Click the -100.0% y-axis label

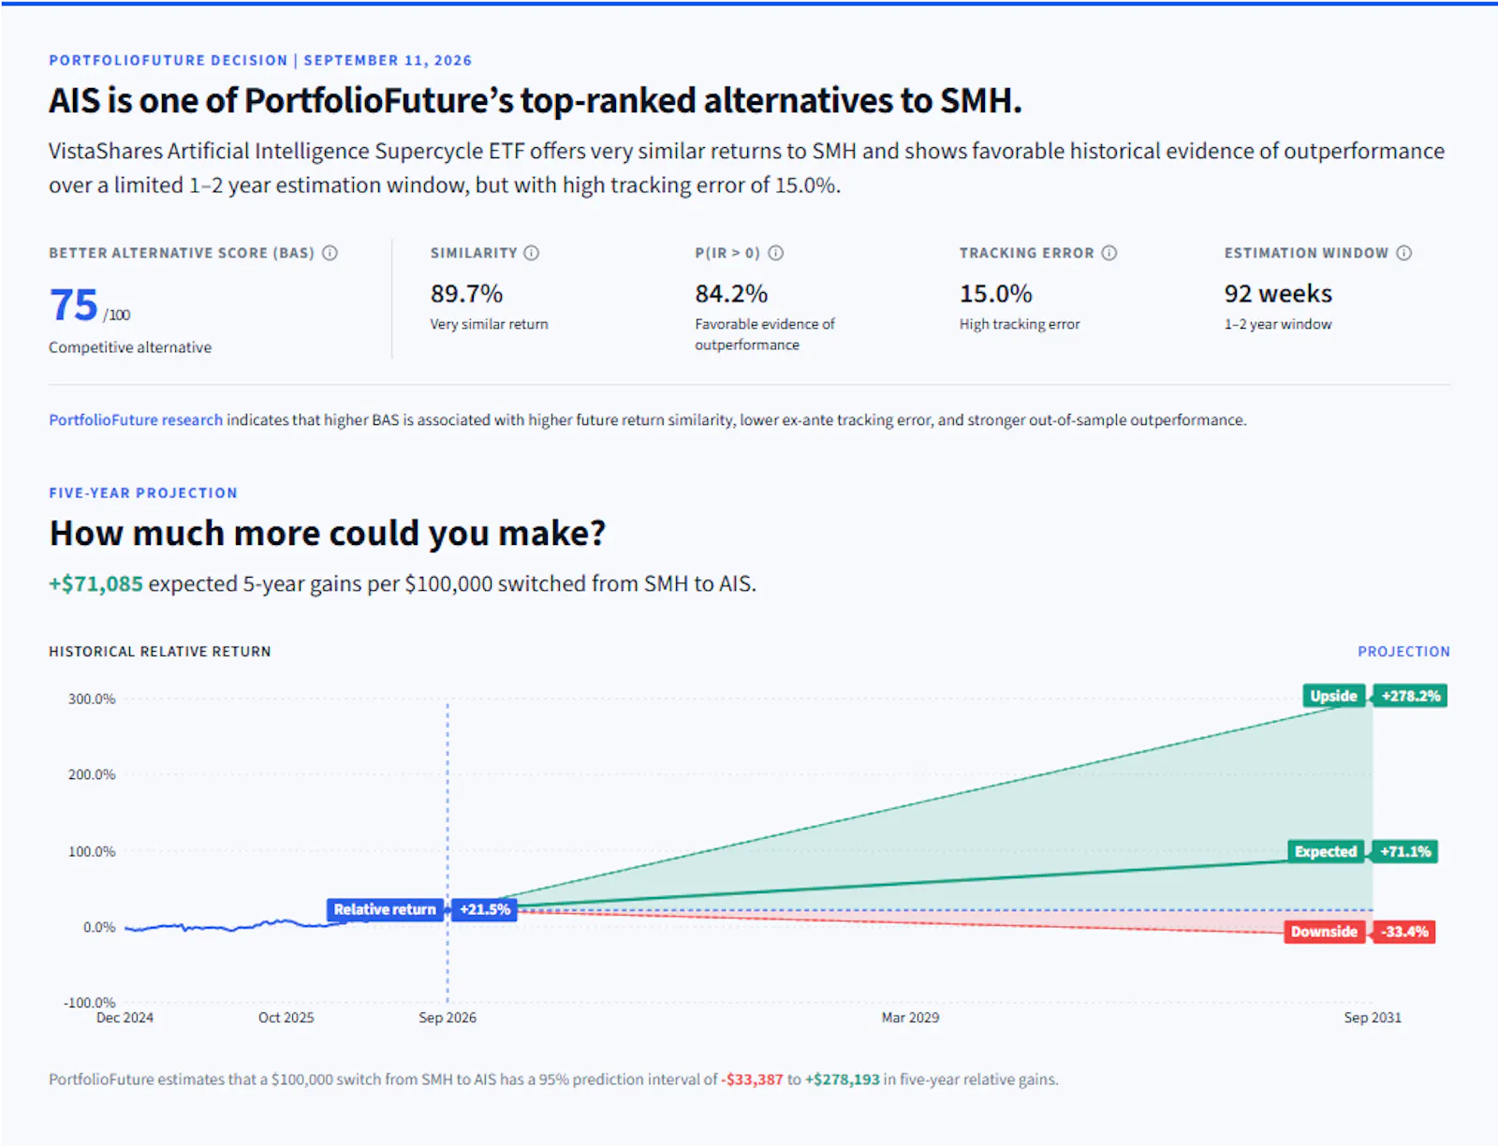pos(89,1003)
